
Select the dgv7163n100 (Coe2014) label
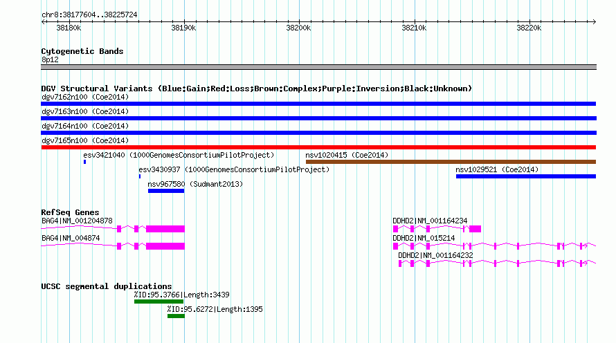pos(85,111)
